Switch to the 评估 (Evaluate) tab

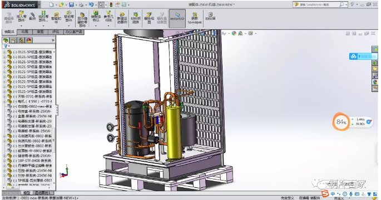56,32
